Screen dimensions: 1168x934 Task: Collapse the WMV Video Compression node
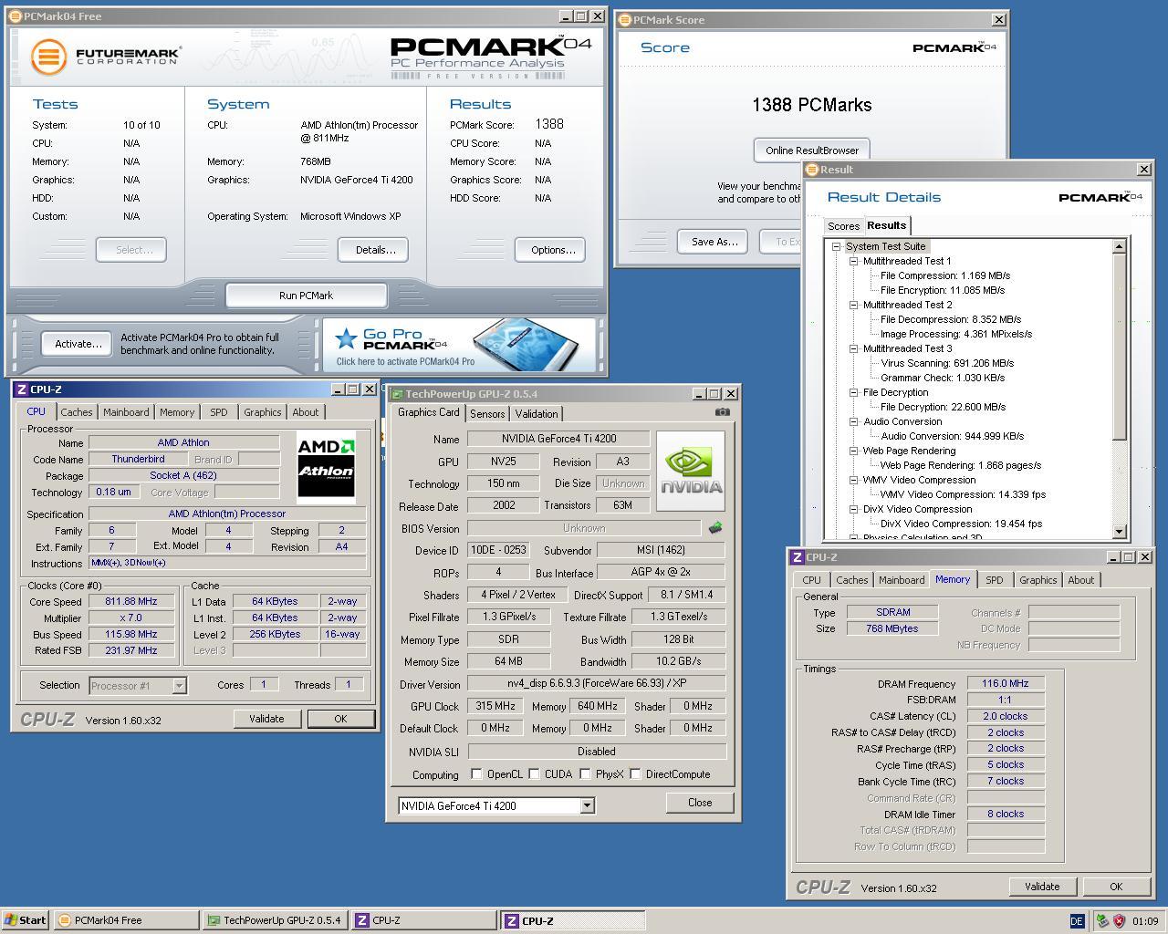tap(853, 480)
